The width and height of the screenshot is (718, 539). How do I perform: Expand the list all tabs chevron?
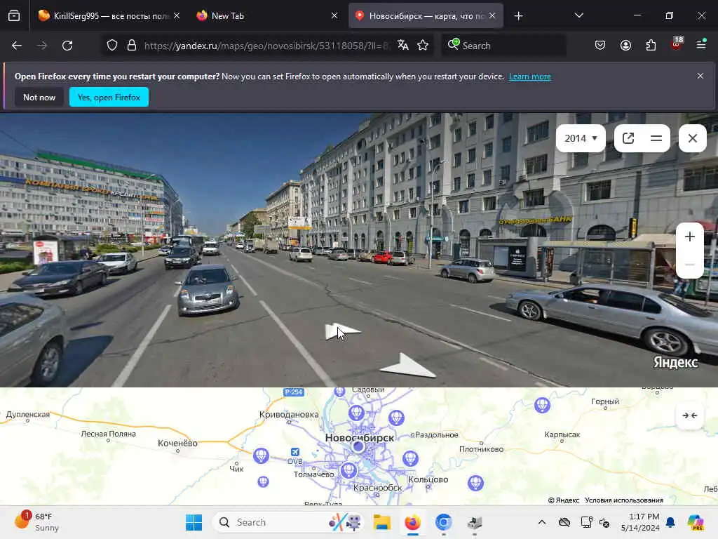pyautogui.click(x=578, y=15)
